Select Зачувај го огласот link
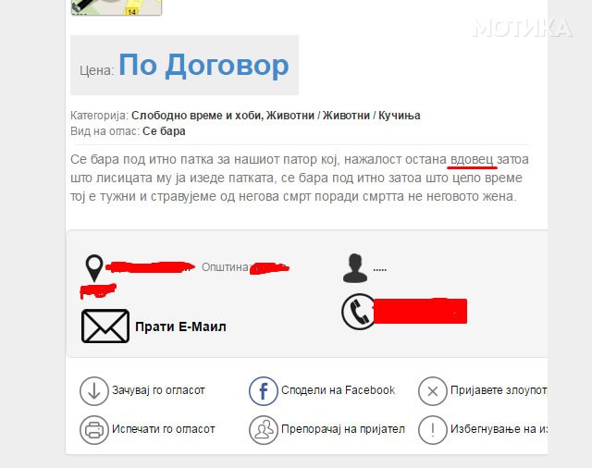The image size is (592, 468). [158, 390]
